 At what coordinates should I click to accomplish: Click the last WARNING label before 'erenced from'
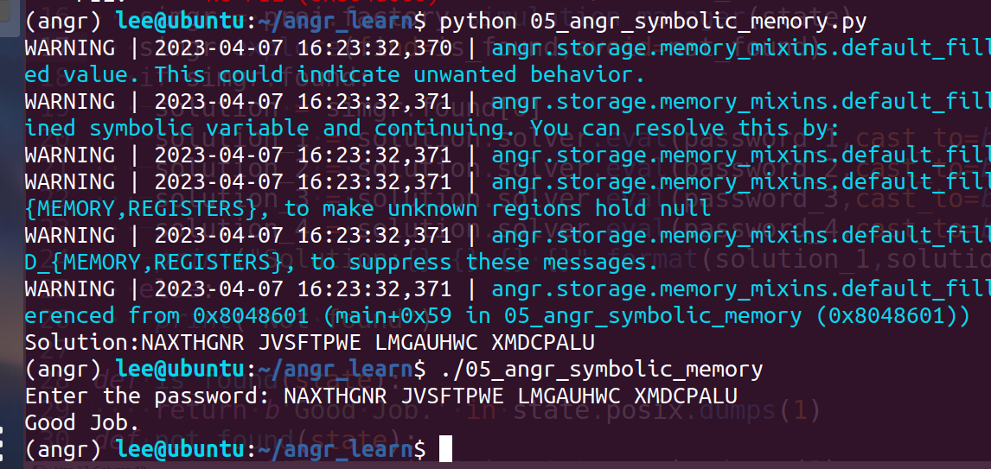[69, 289]
